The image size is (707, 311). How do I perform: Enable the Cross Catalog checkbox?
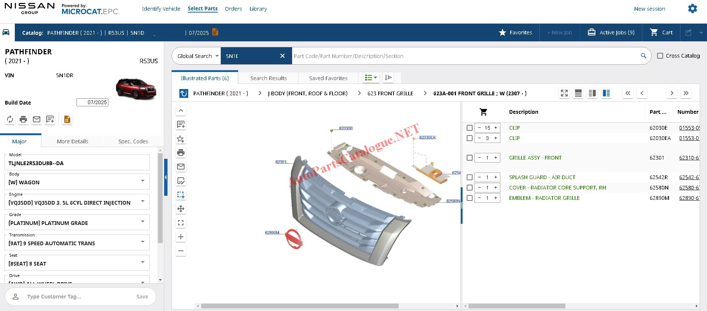click(660, 56)
